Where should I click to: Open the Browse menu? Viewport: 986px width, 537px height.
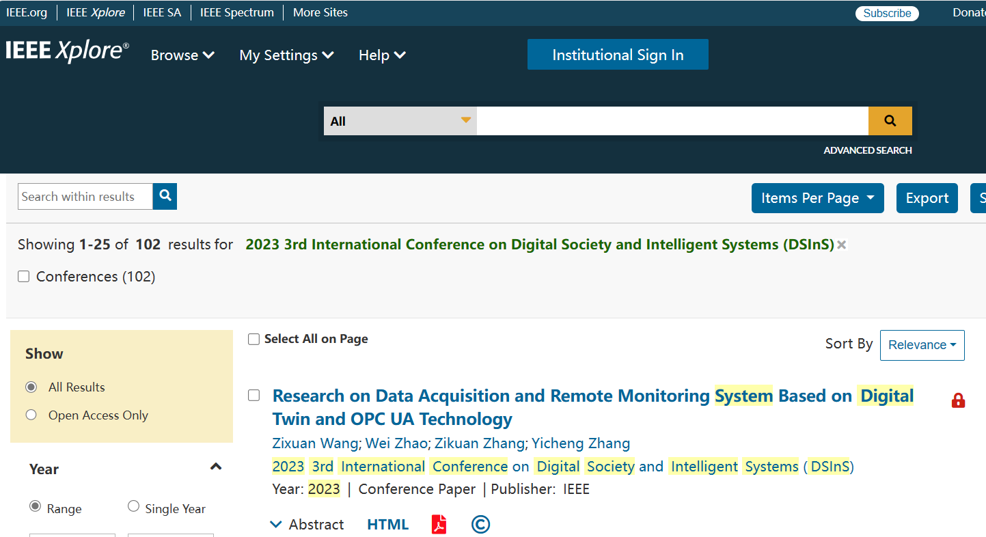tap(182, 55)
